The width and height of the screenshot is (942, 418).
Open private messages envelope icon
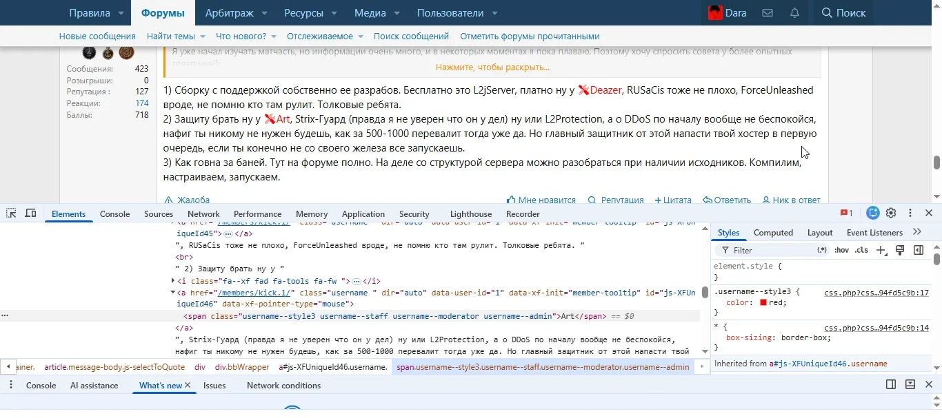point(768,12)
